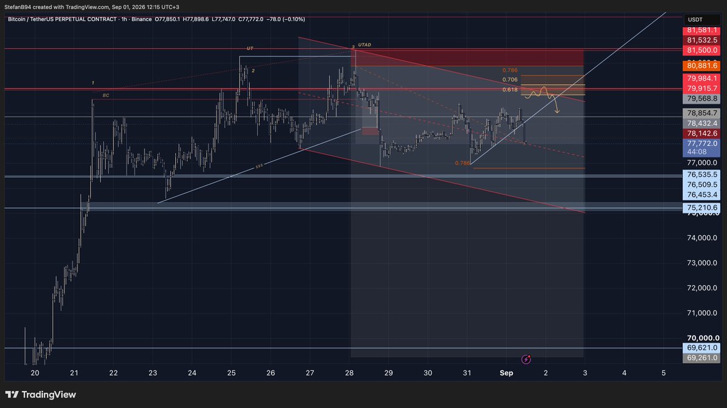Click the 74,000.0 axis price
Screen dimensions: 727x408
702,238
